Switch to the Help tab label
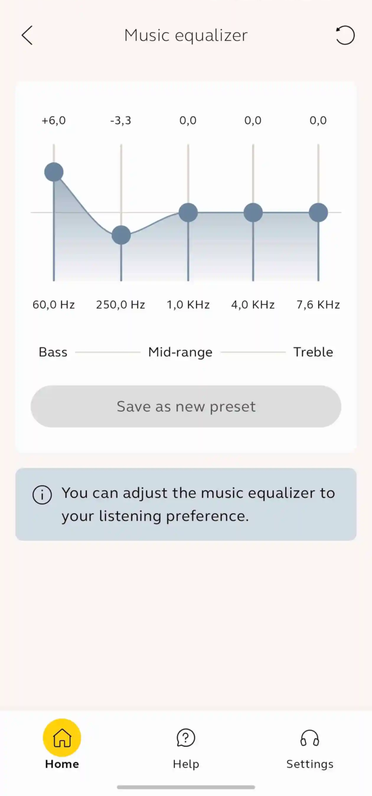The width and height of the screenshot is (372, 796). 186,764
